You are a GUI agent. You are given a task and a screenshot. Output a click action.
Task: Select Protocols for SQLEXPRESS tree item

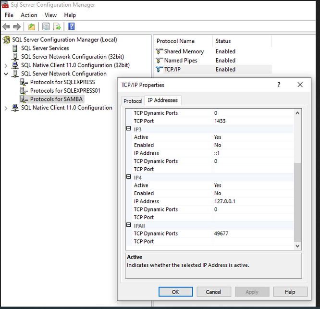(x=62, y=82)
